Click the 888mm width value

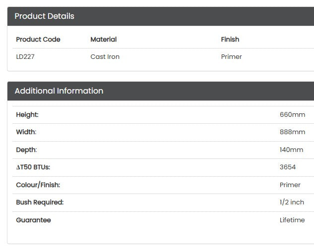(292, 132)
